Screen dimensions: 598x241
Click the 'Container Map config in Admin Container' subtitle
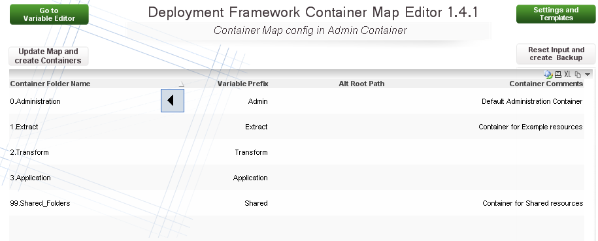click(x=310, y=31)
